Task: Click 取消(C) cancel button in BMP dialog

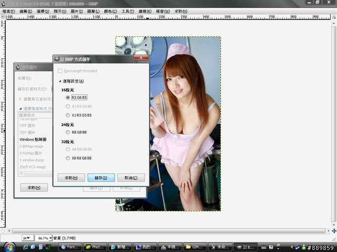Action: point(131,177)
